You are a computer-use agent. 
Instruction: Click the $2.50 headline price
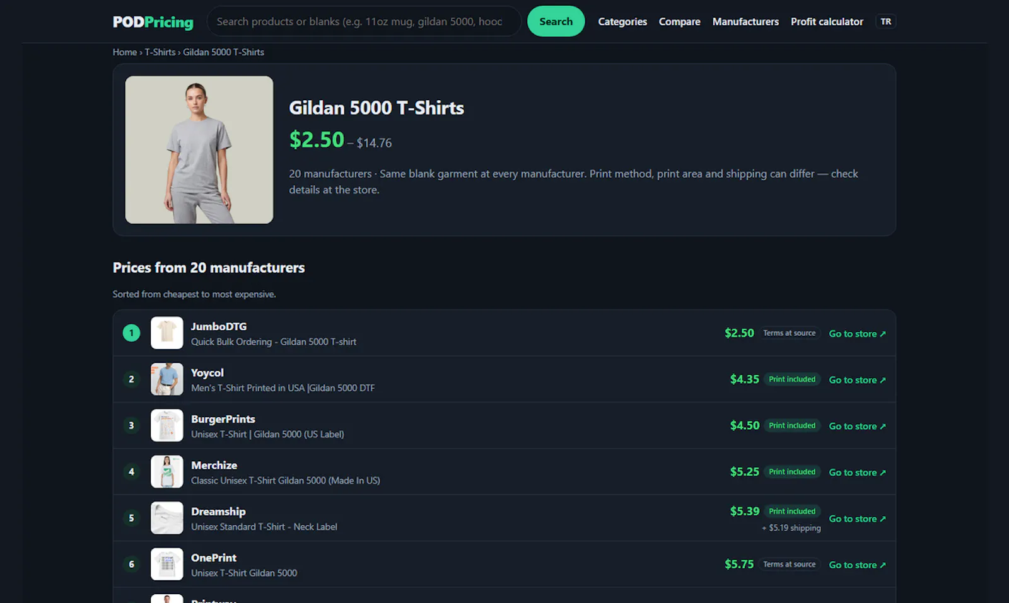pyautogui.click(x=317, y=139)
